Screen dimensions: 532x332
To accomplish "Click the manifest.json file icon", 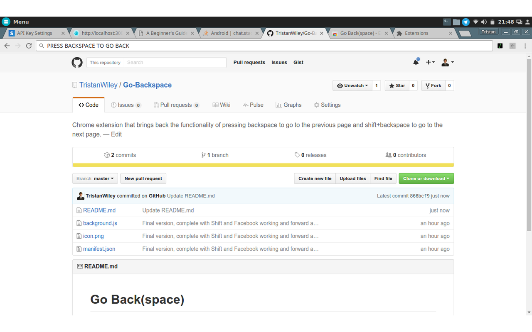I will tap(79, 249).
